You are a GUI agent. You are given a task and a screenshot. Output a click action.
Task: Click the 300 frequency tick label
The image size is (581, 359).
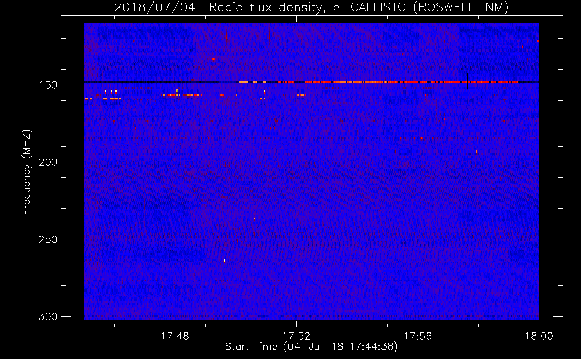pos(48,317)
